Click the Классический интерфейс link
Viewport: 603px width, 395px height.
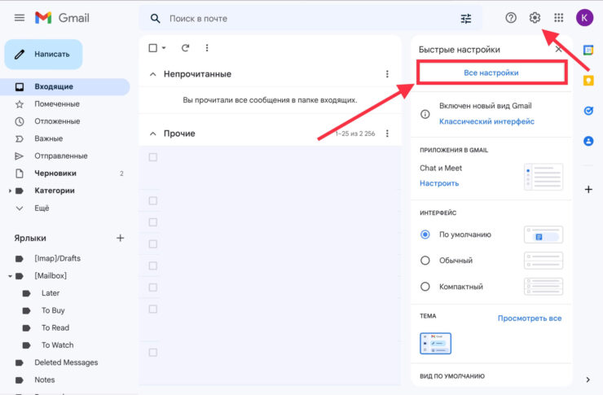(x=486, y=121)
